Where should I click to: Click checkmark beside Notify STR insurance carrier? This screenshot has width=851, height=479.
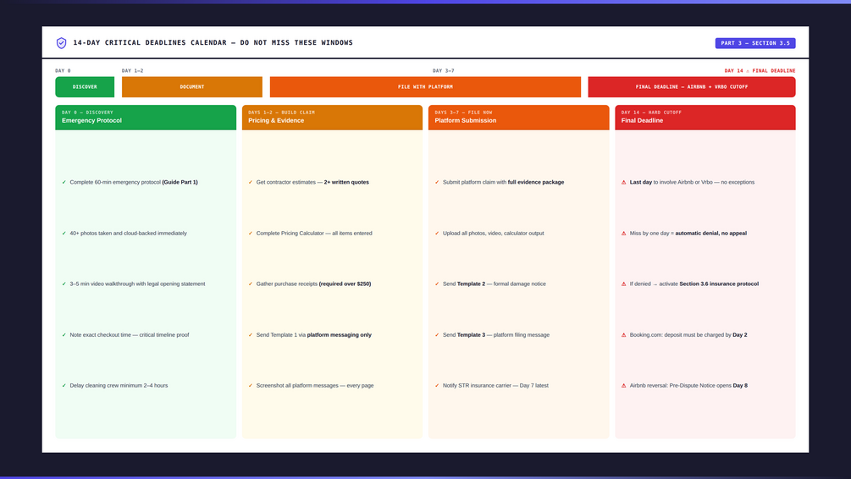click(437, 386)
